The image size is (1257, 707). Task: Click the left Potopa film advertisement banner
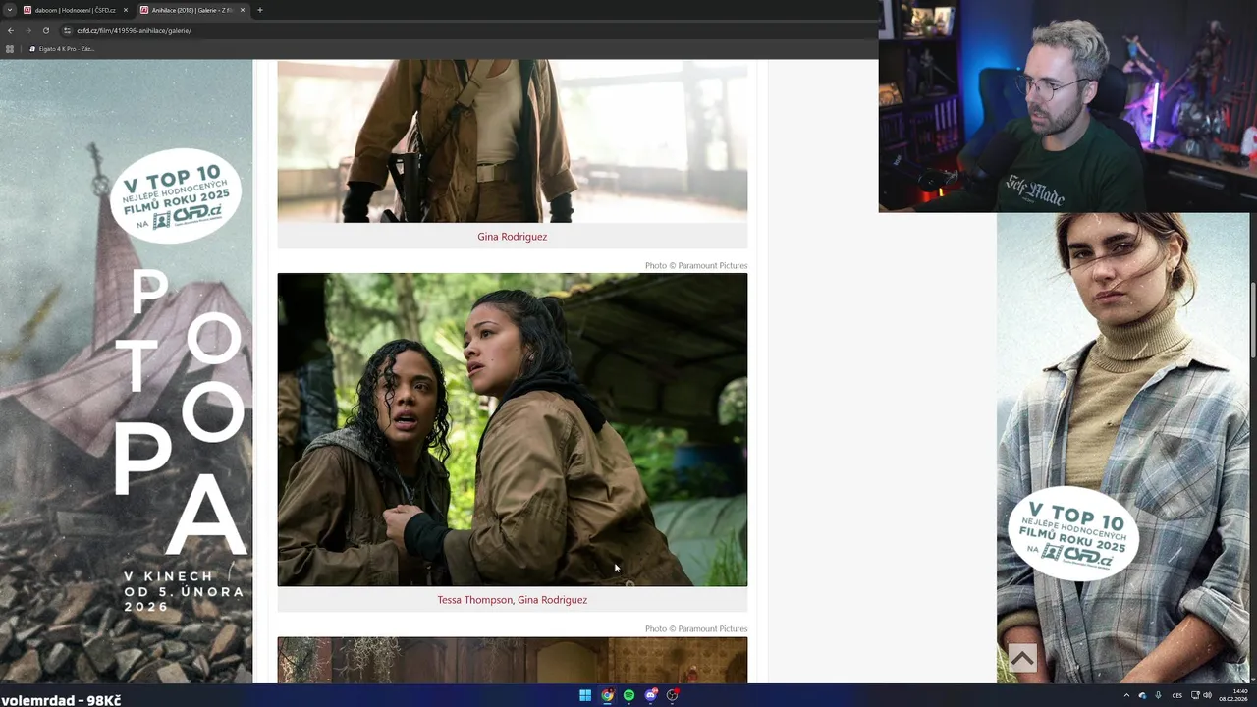click(x=126, y=371)
